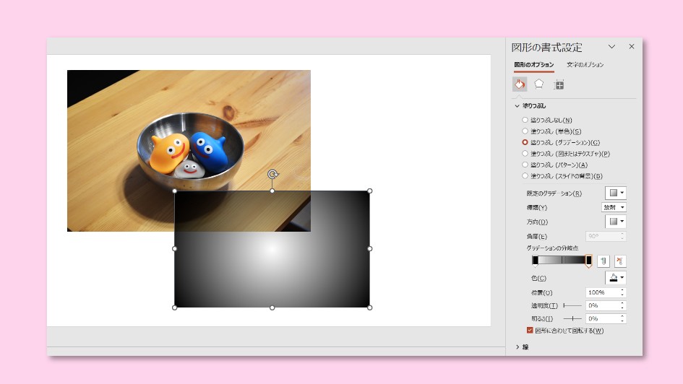Click the 透明度(T) transparency slider
This screenshot has height=384, width=683.
[572, 306]
